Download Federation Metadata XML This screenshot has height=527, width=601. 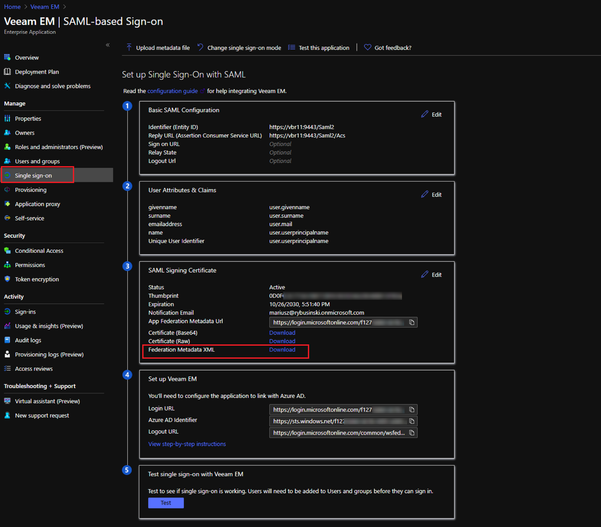click(x=282, y=350)
